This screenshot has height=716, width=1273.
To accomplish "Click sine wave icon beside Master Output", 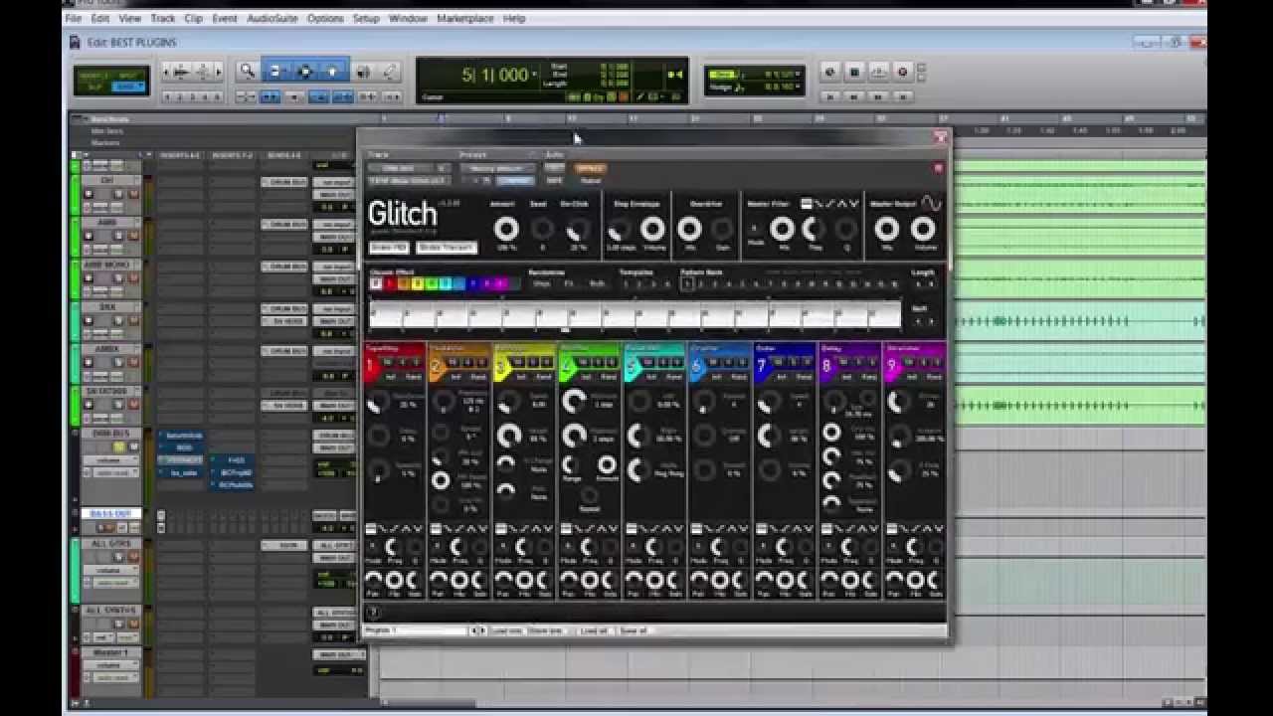I will pyautogui.click(x=931, y=203).
